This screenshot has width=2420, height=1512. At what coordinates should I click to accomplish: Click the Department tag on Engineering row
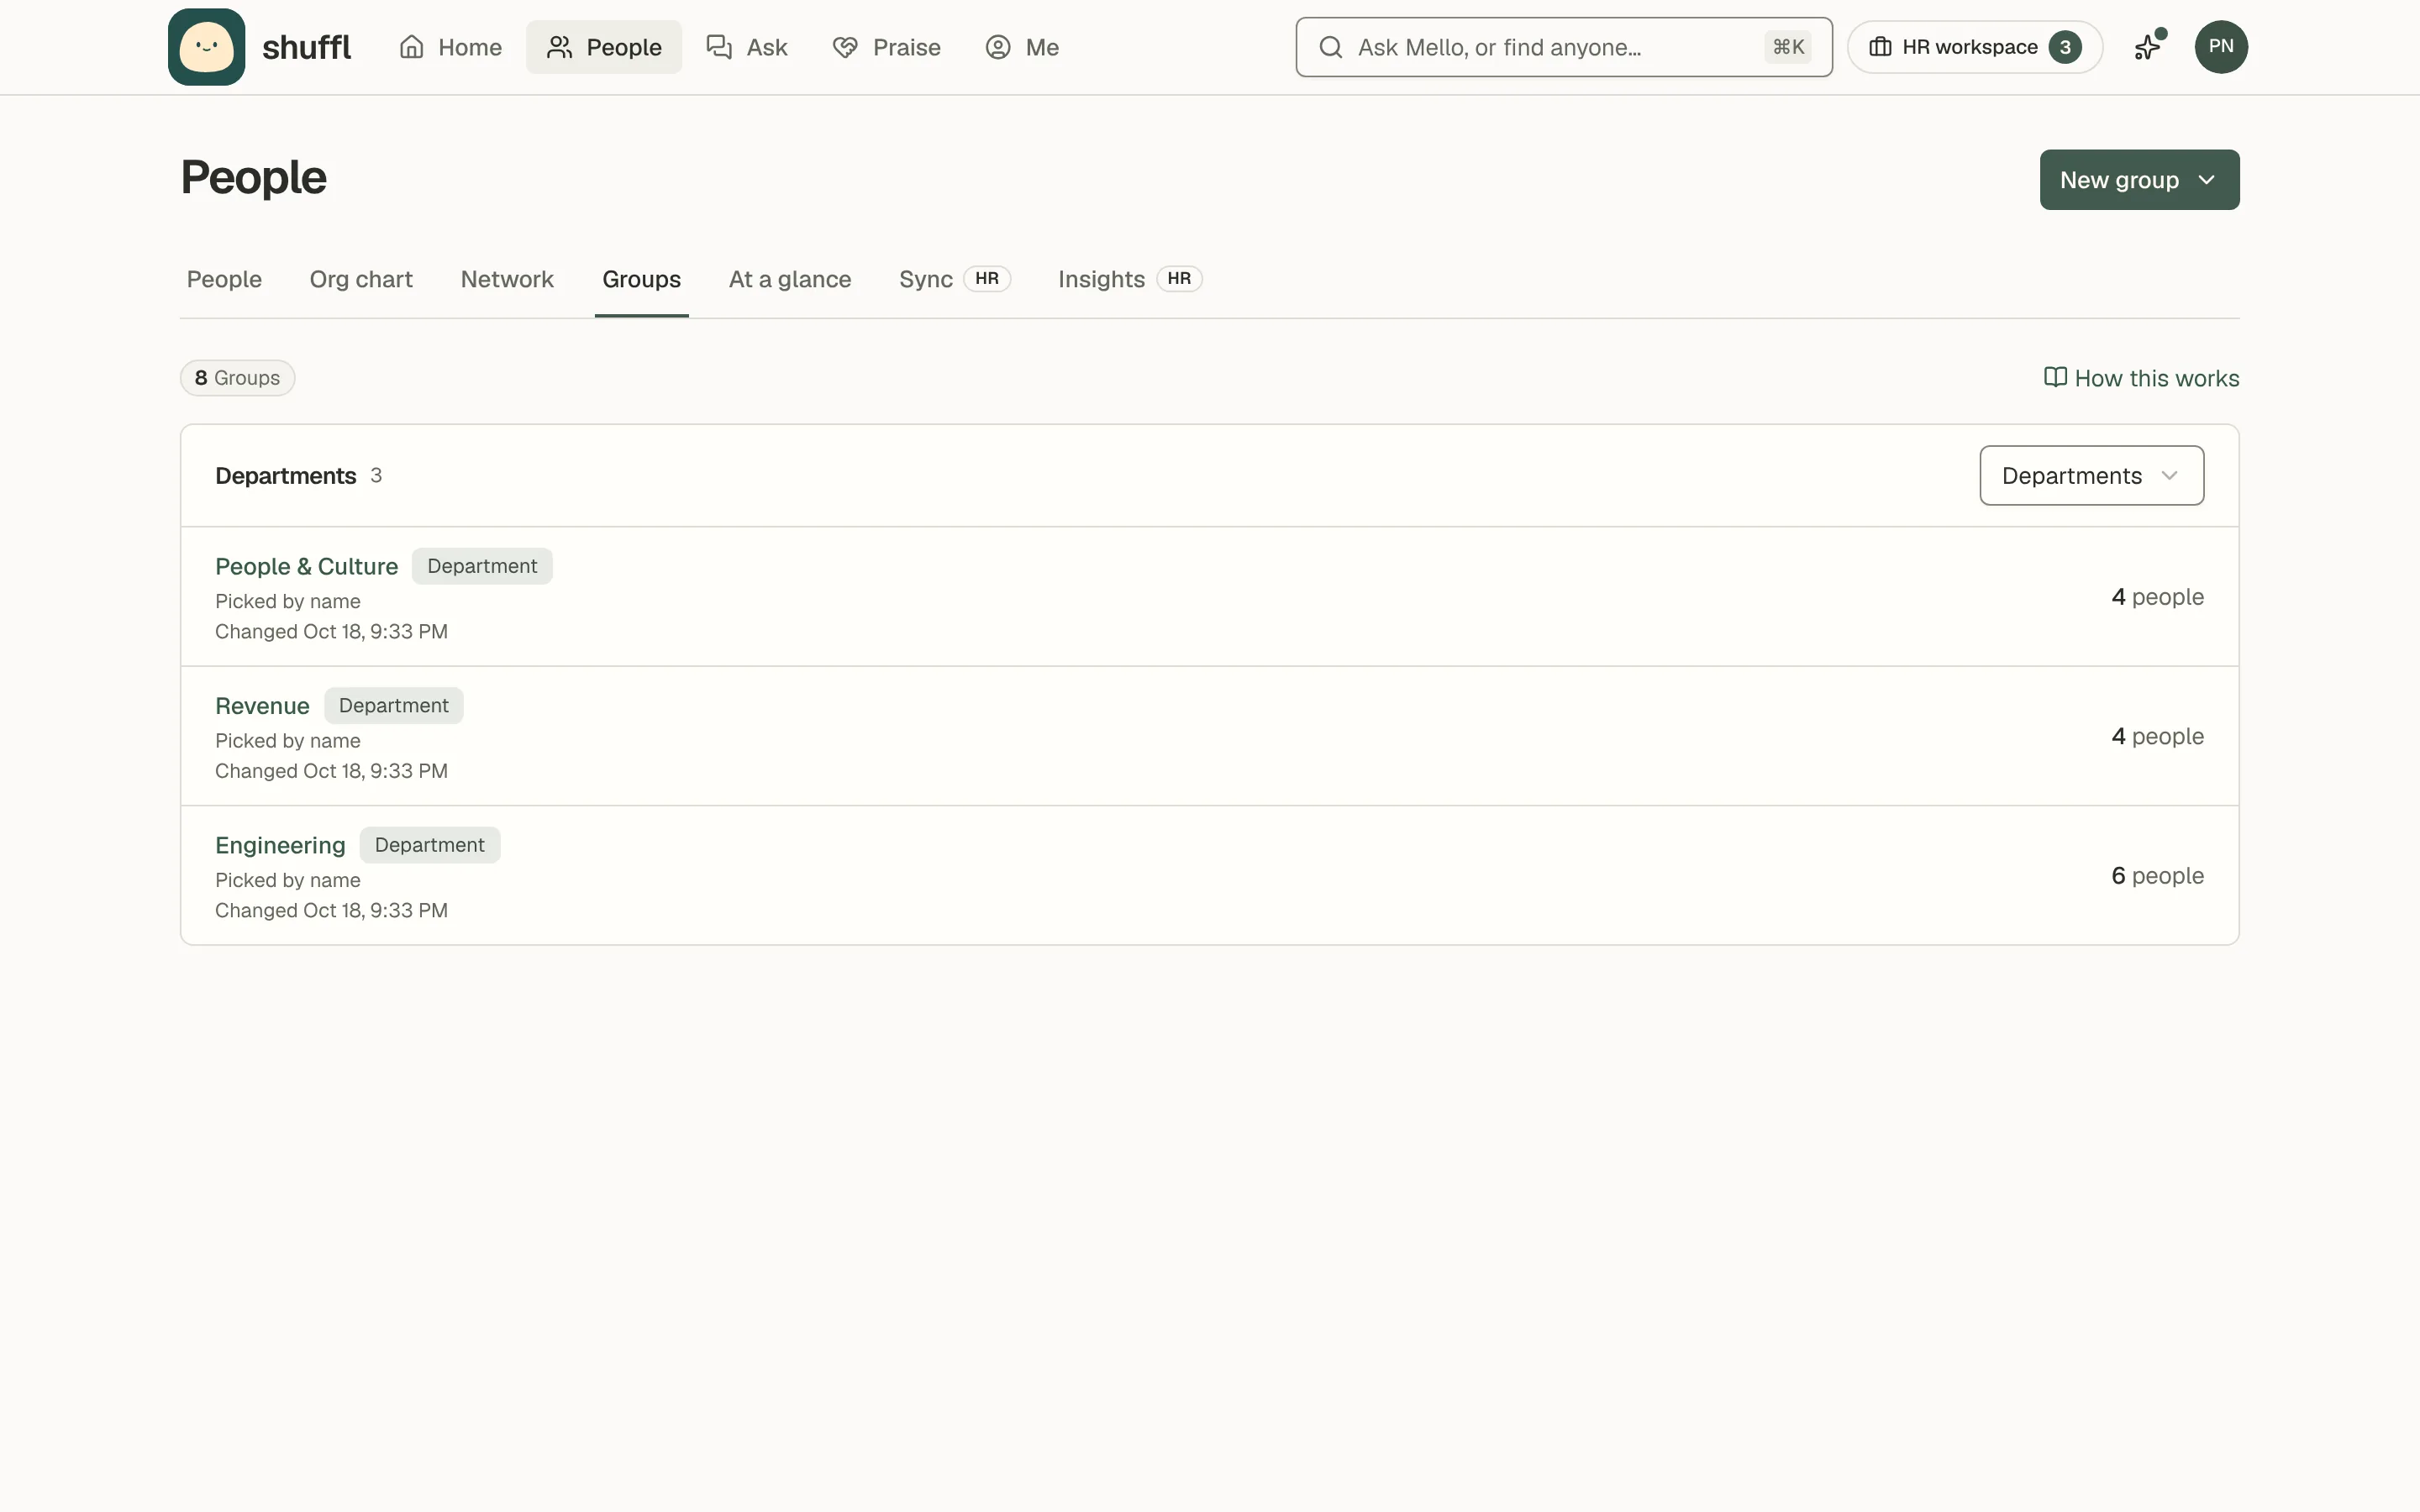point(429,845)
